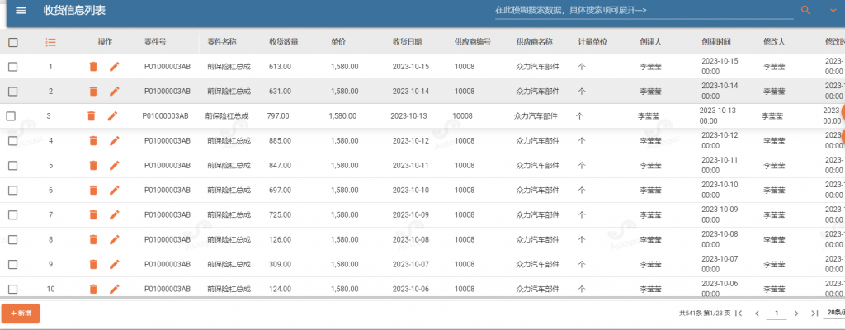Click the 计量单位 column header
Screen dimensions: 845x330
point(592,42)
